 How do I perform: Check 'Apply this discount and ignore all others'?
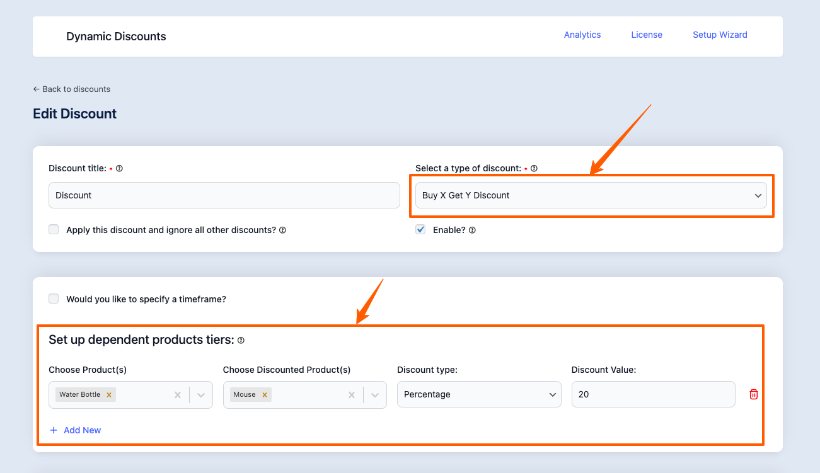pyautogui.click(x=54, y=230)
